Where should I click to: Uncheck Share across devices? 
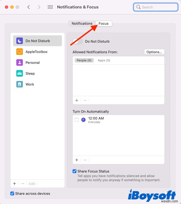(12, 193)
